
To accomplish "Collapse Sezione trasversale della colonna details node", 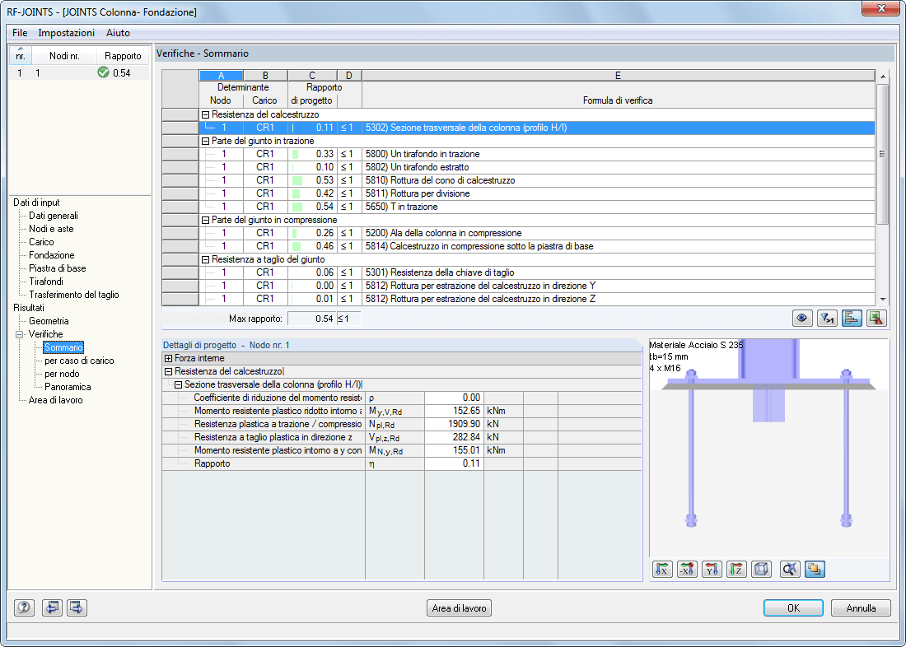I will [x=179, y=384].
